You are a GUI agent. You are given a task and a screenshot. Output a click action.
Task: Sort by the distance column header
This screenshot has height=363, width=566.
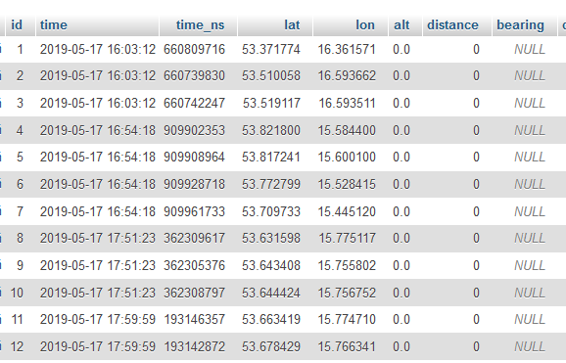click(x=452, y=25)
